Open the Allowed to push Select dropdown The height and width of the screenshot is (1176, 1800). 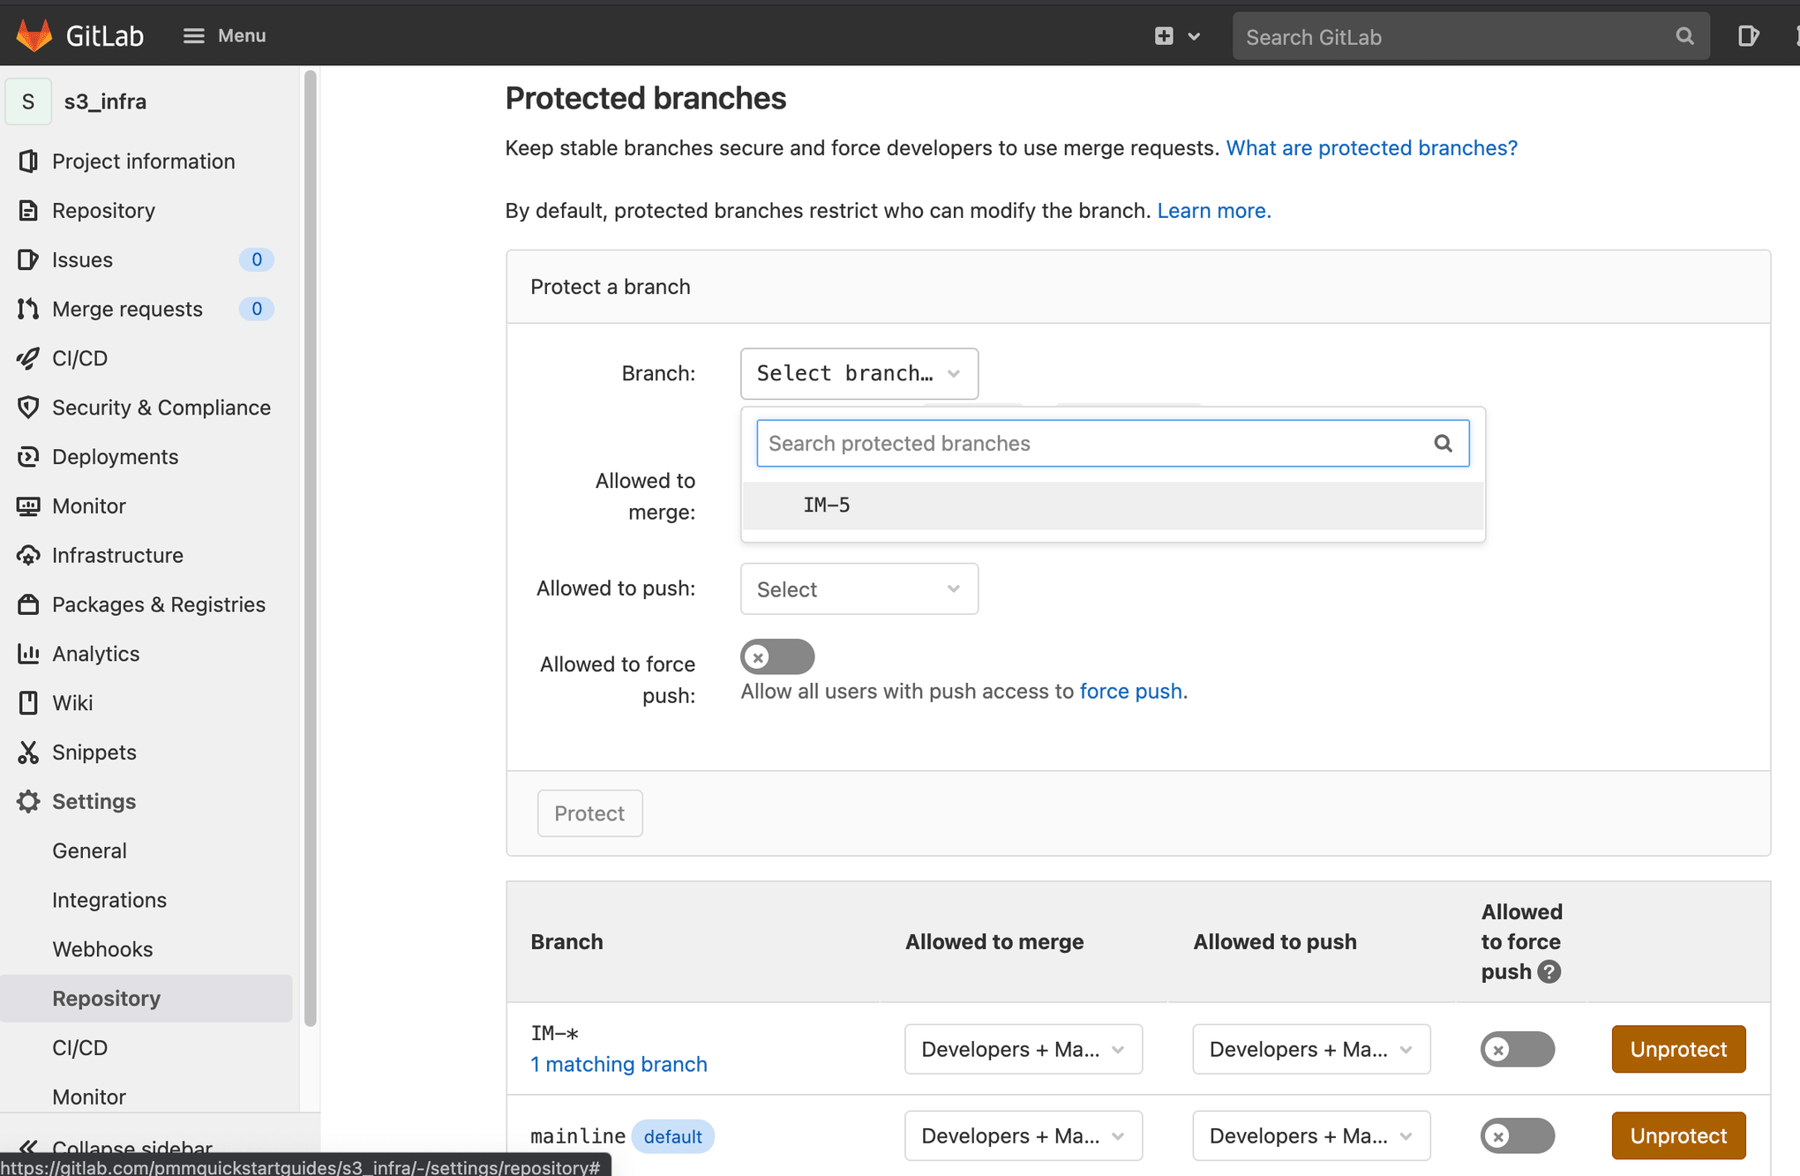859,588
